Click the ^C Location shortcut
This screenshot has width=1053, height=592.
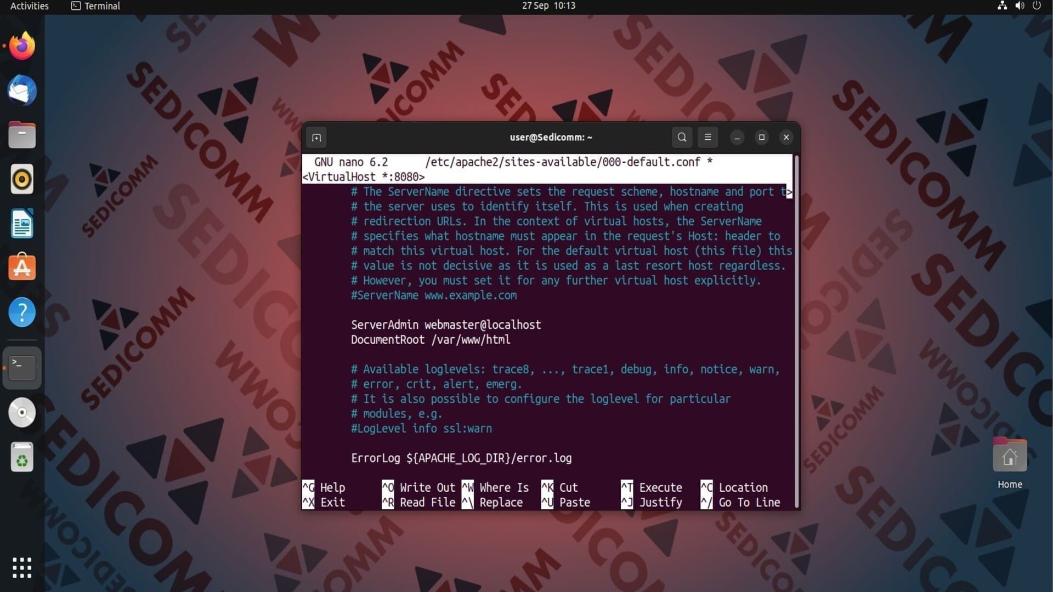(x=734, y=487)
